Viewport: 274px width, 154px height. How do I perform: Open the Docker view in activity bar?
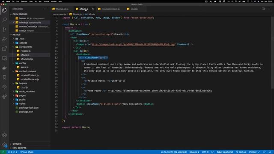tap(5, 68)
